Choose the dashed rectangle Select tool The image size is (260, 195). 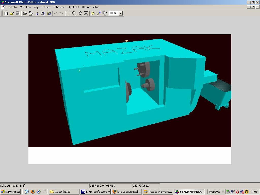[69, 13]
